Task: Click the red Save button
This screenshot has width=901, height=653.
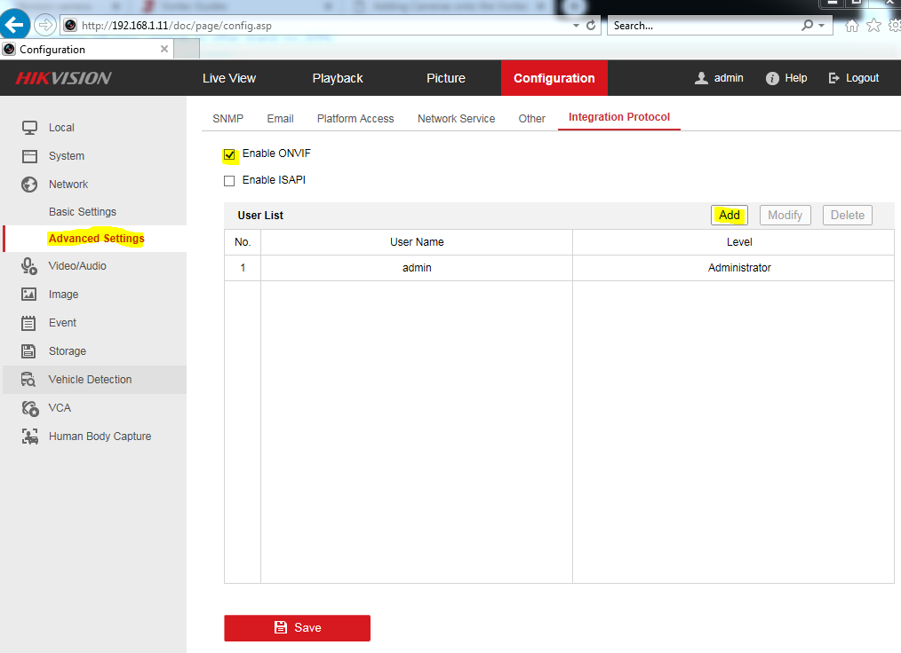Action: coord(297,627)
